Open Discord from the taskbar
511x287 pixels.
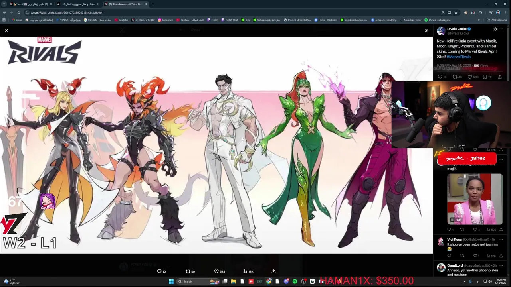(286, 281)
